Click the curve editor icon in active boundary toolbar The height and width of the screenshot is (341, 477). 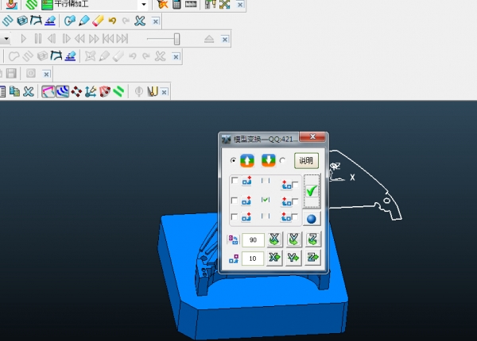click(56, 56)
